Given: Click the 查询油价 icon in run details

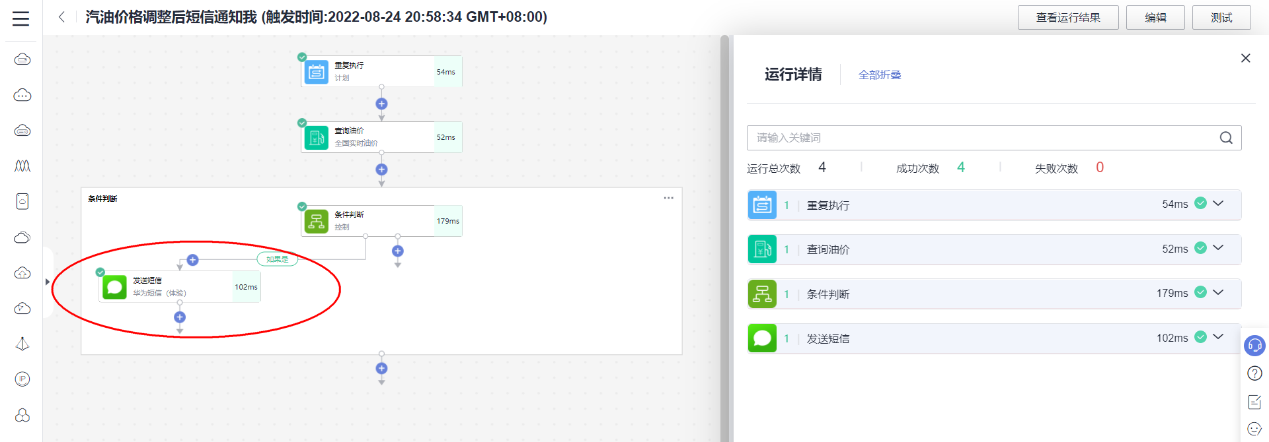Looking at the screenshot, I should click(762, 249).
